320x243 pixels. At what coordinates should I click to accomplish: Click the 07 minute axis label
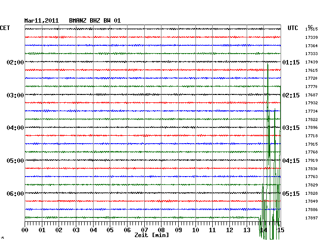pyautogui.click(x=144, y=230)
